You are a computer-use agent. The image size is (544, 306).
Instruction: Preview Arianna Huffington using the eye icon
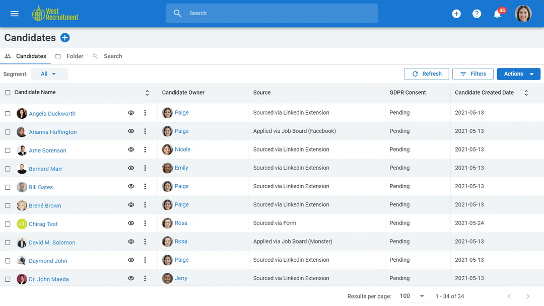(131, 131)
